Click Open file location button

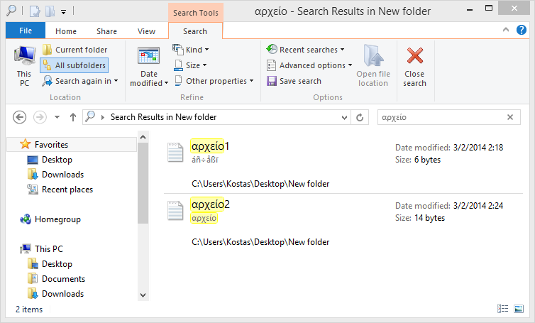(373, 66)
